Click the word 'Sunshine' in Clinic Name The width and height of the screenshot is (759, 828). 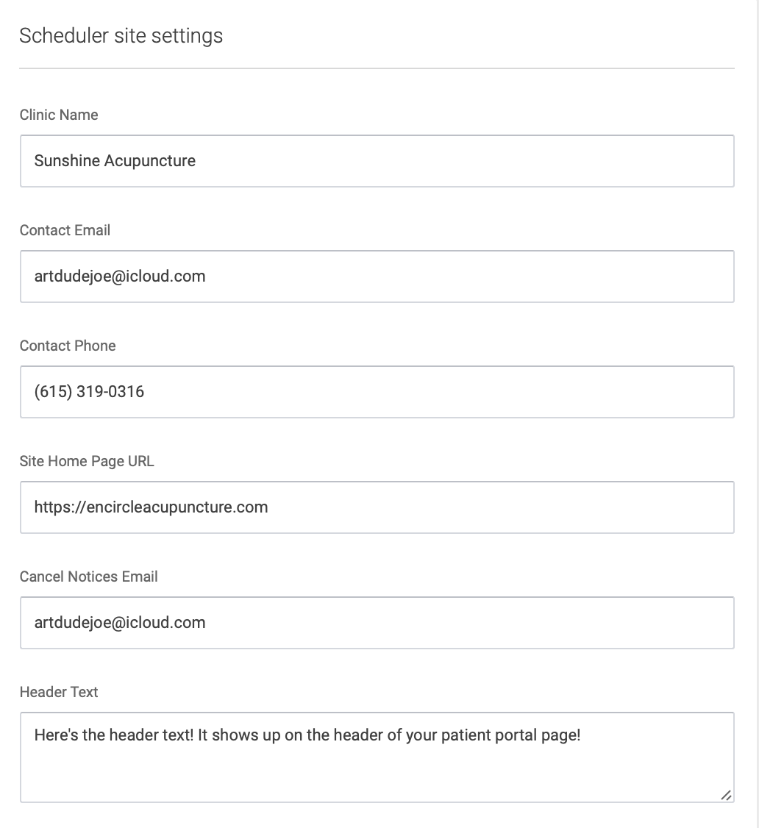click(x=67, y=160)
